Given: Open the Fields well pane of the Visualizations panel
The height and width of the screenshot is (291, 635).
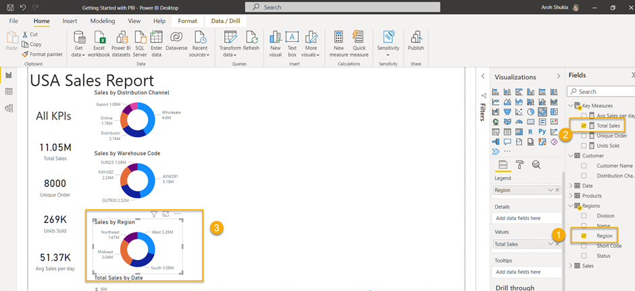Looking at the screenshot, I should coord(503,164).
